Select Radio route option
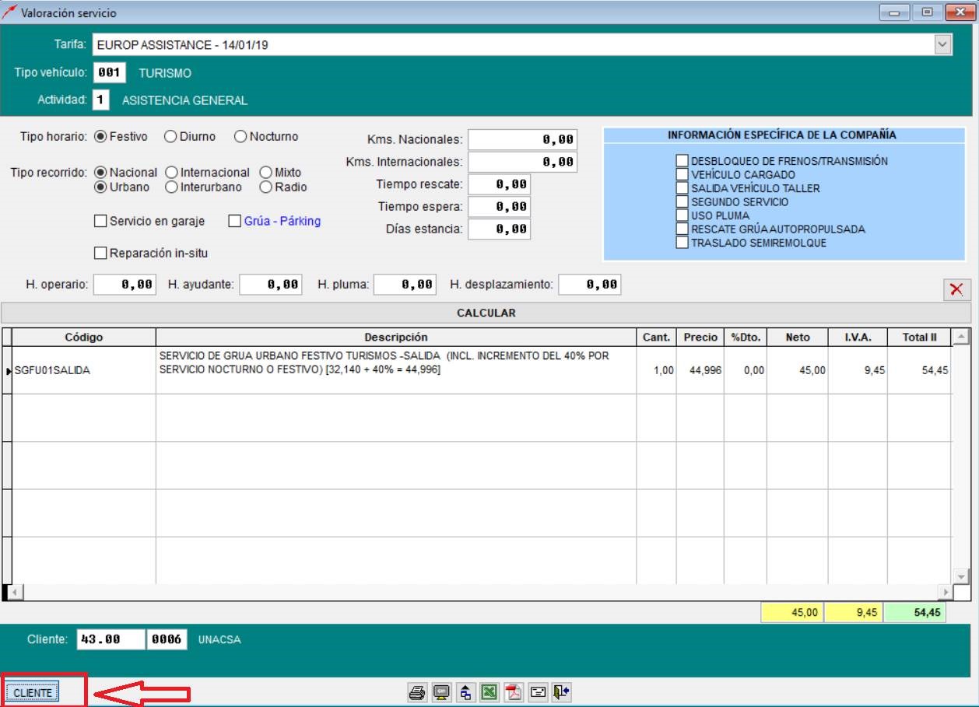Screen dimensions: 979x707 point(265,187)
